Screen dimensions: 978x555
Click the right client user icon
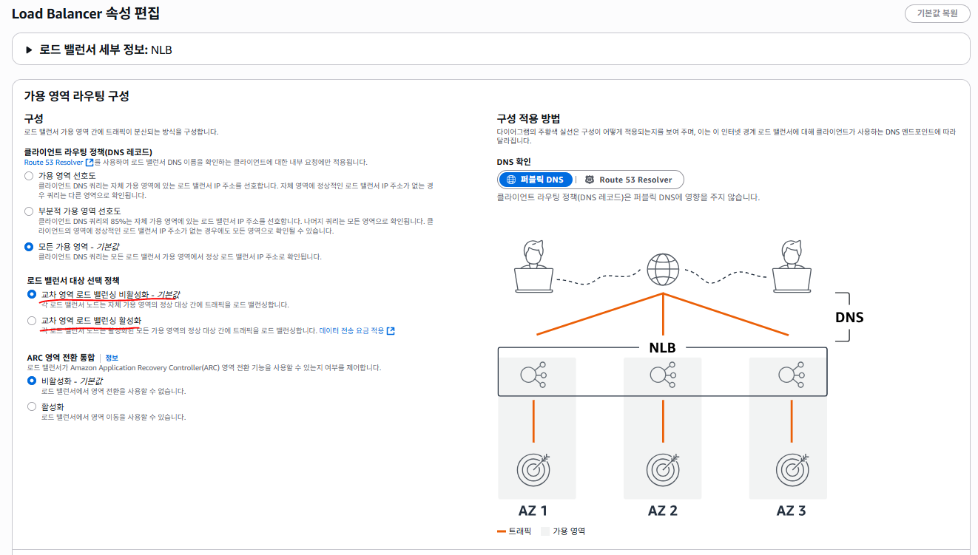pyautogui.click(x=792, y=266)
